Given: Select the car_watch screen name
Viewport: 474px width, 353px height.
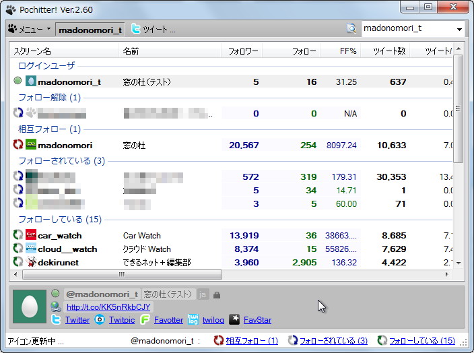Looking at the screenshot, I should click(x=60, y=236).
